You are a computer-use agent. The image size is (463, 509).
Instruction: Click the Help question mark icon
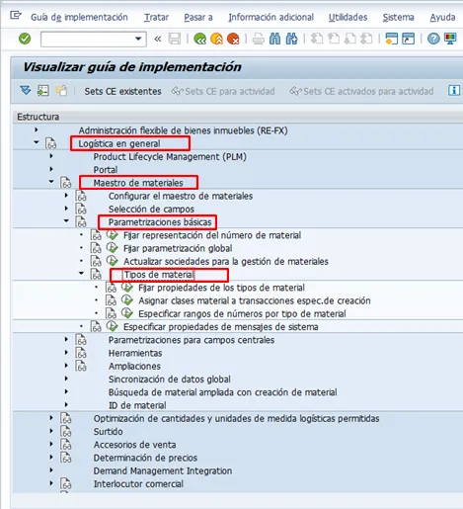tap(433, 39)
